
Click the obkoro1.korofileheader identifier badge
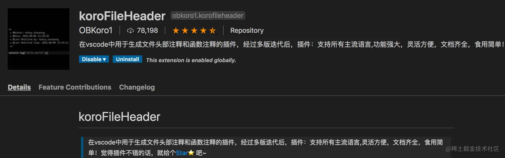pyautogui.click(x=208, y=15)
